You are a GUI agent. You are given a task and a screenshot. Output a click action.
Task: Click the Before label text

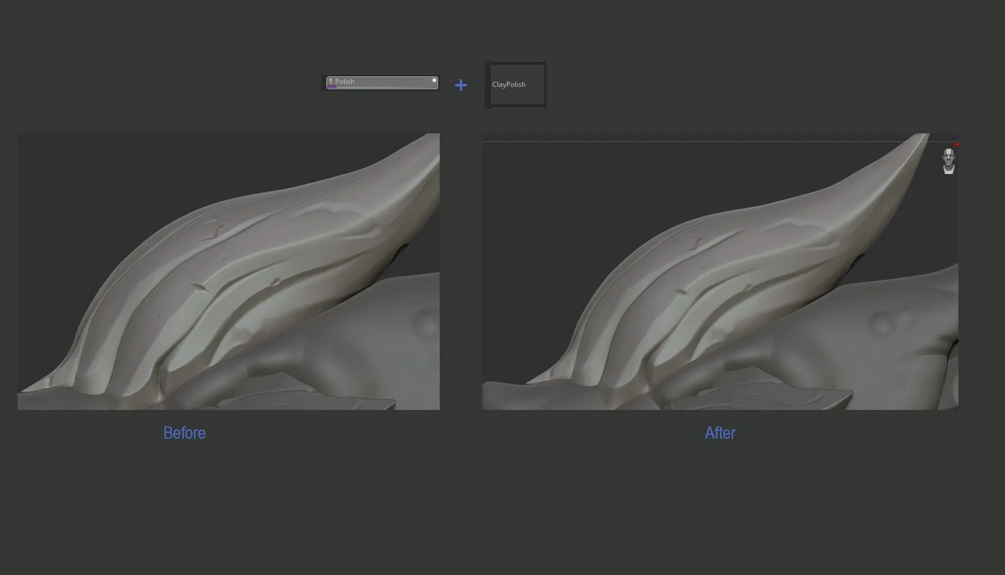click(x=185, y=433)
